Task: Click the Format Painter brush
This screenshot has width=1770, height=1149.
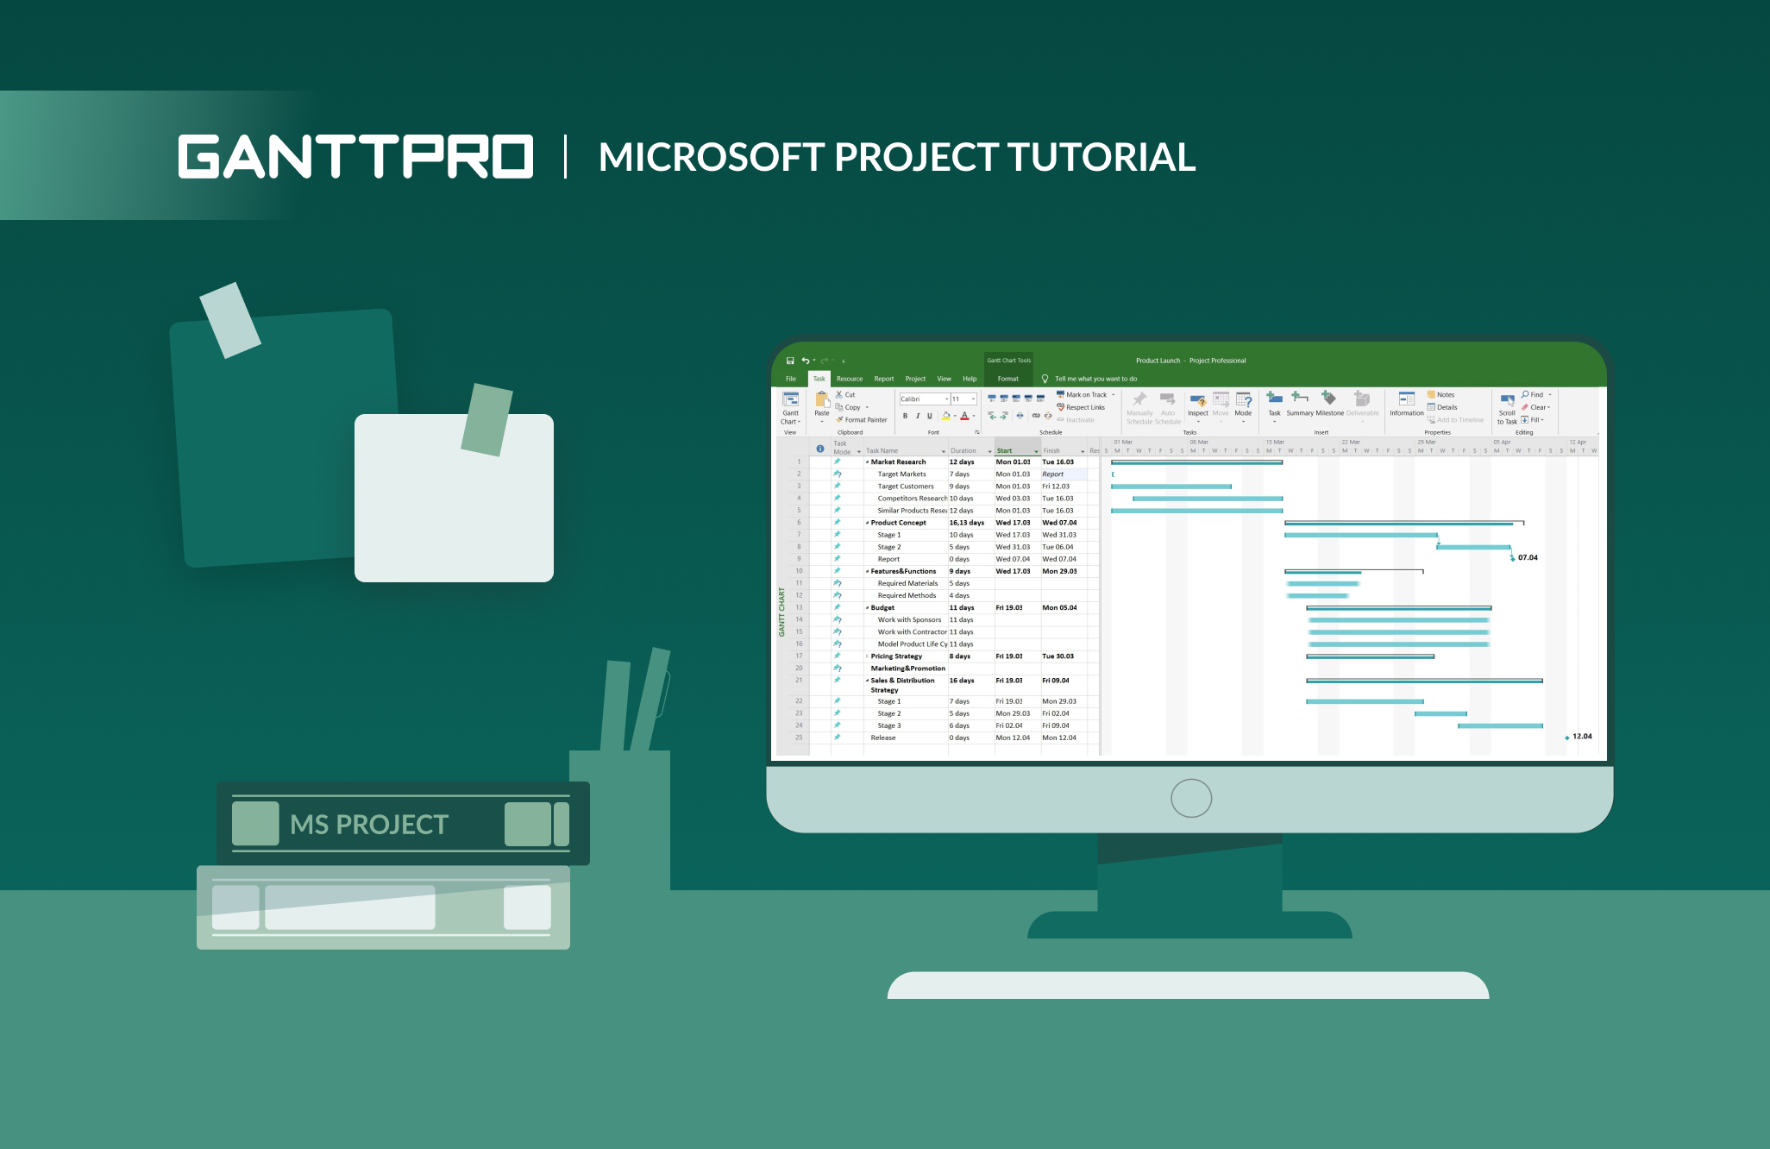Action: [861, 420]
